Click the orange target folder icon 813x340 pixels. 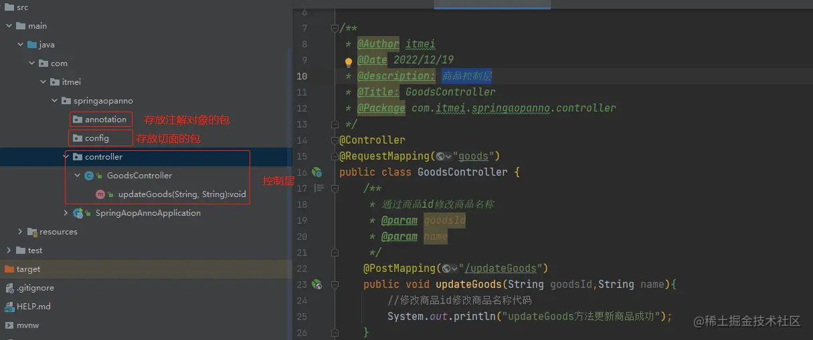tap(9, 269)
